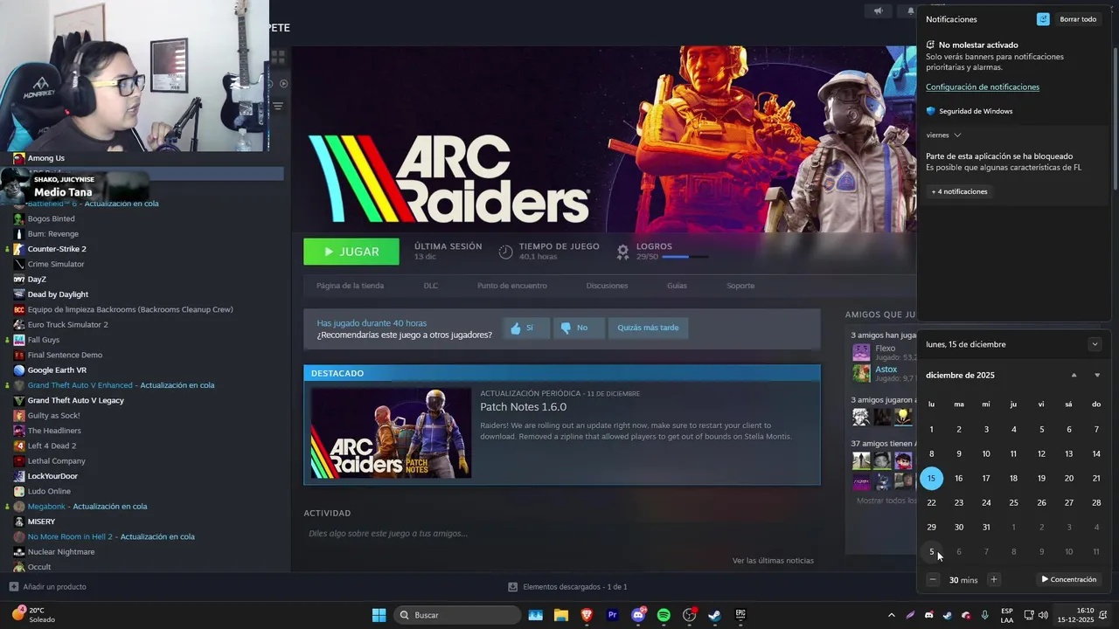Image resolution: width=1119 pixels, height=629 pixels.
Task: Open Adobe Premiere Pro from taskbar
Action: 612,615
